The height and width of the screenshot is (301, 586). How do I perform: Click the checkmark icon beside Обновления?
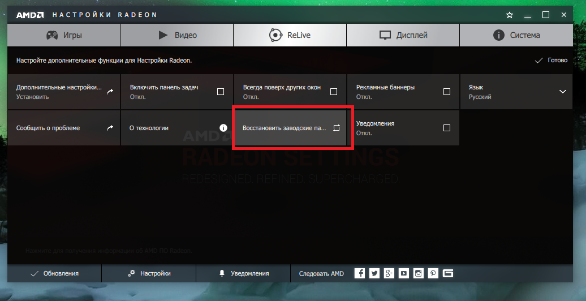35,274
